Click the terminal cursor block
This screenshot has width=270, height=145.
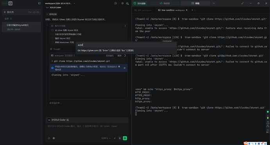136,114
